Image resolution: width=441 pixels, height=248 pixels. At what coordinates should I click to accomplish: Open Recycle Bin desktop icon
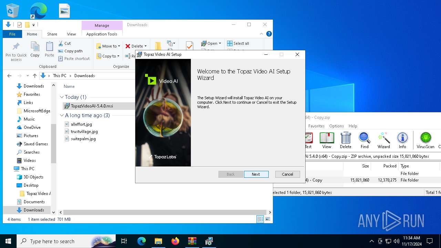pos(13,10)
